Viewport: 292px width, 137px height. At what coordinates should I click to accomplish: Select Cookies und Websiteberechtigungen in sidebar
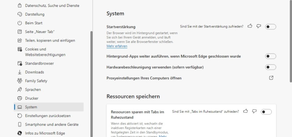45,52
